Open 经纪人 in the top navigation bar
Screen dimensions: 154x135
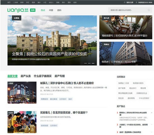point(51,2)
